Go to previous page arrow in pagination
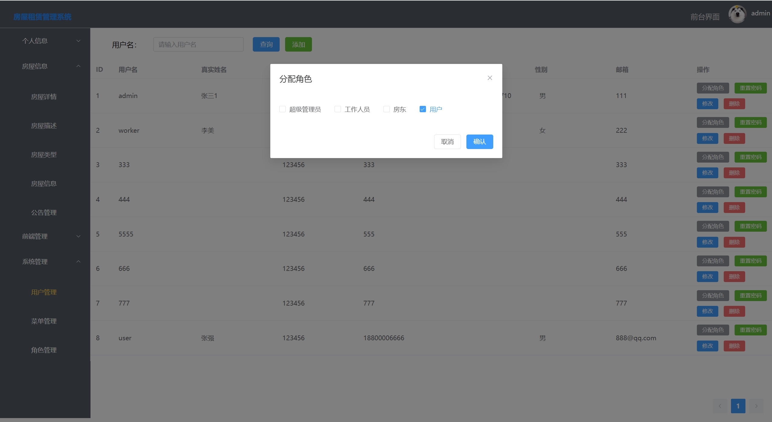 pyautogui.click(x=720, y=406)
